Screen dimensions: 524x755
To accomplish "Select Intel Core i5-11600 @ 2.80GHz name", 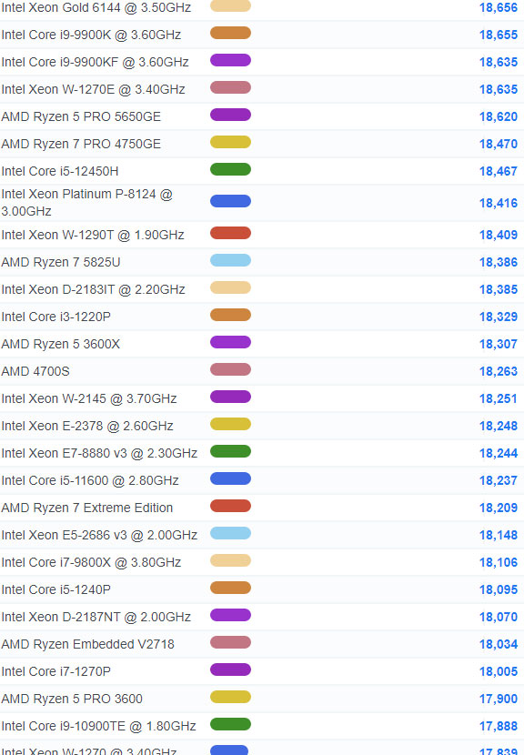I will pyautogui.click(x=90, y=480).
